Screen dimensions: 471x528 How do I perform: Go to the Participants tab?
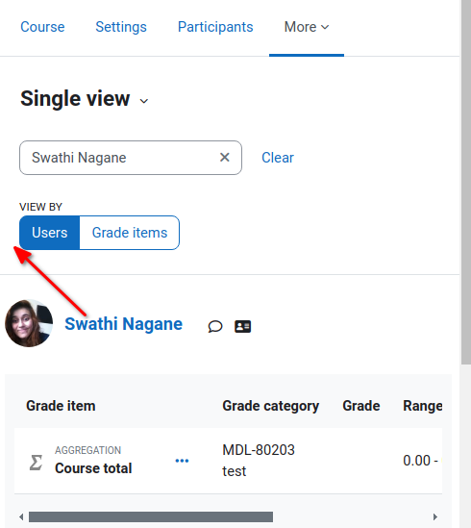coord(215,27)
